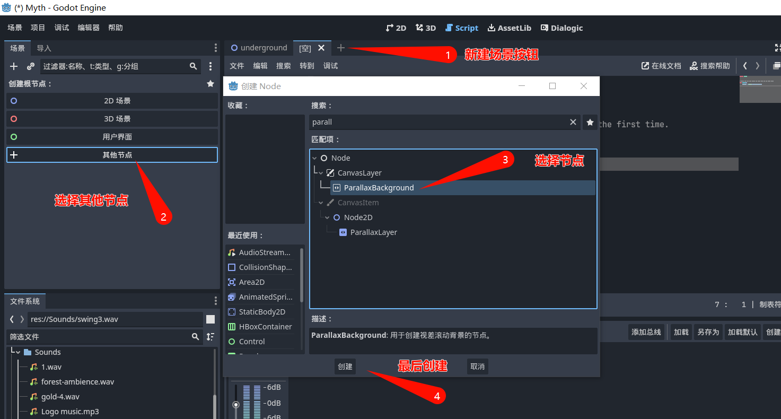Click the recent nodes list scrollbar
Viewport: 781px width, 419px height.
coord(302,275)
